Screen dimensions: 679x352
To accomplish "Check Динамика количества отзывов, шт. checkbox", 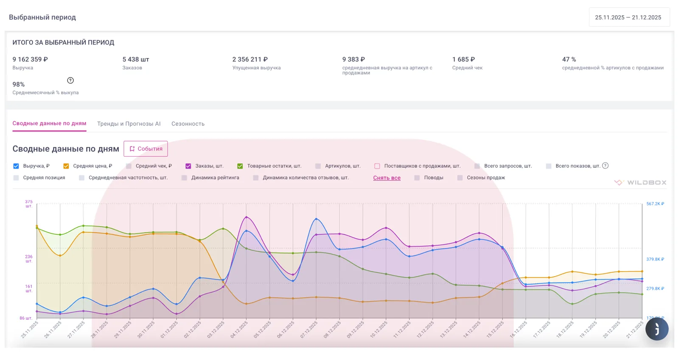I will 255,178.
